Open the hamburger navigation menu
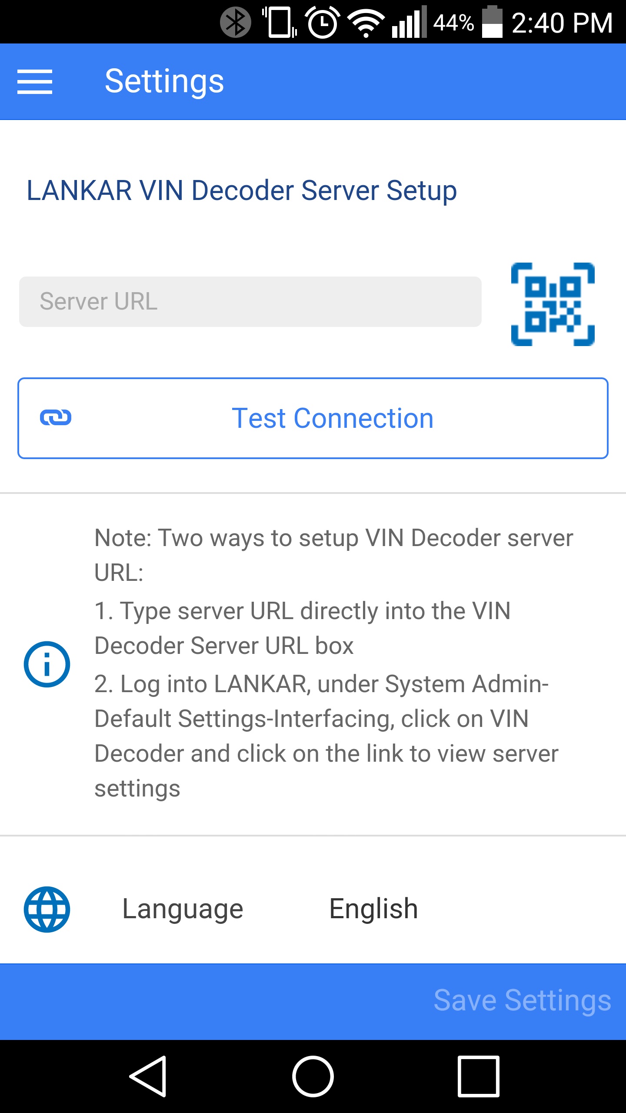Screen dimensions: 626x1113 coord(35,82)
